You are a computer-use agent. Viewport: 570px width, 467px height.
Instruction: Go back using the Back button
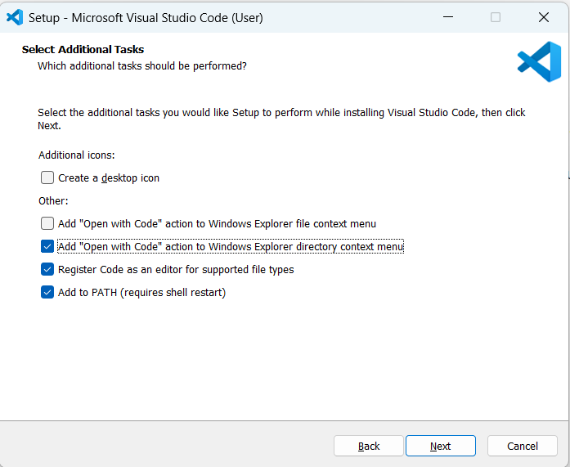pos(369,446)
